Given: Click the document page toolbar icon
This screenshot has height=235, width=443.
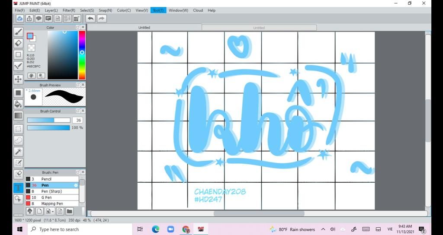Looking at the screenshot, I should pyautogui.click(x=58, y=19).
